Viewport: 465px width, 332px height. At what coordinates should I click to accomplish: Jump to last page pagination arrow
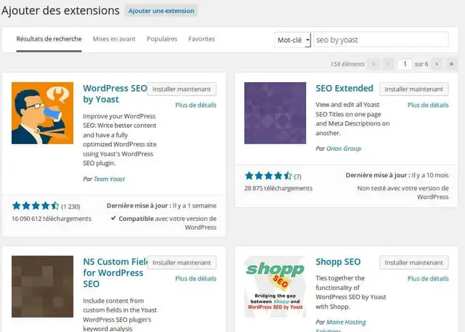click(451, 64)
